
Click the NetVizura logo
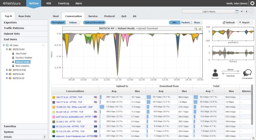[11, 3]
